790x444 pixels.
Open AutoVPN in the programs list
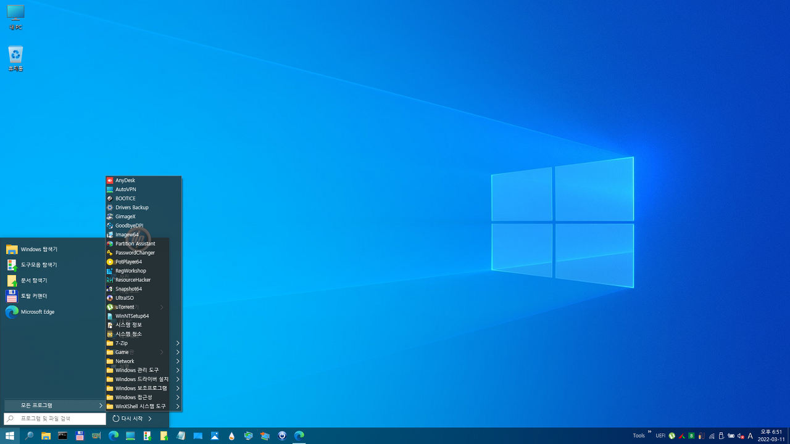144,189
